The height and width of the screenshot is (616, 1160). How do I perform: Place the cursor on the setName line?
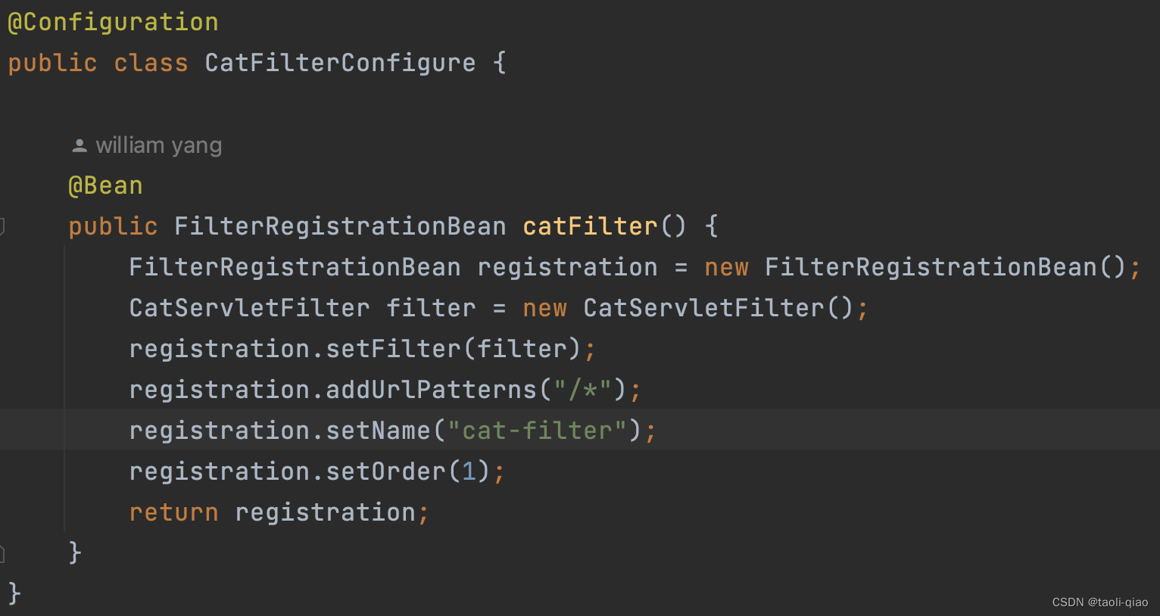(580, 430)
